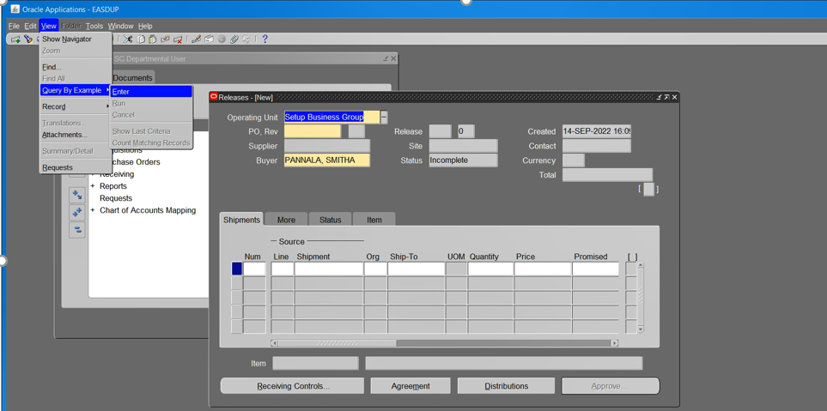Click the Paste clipboard toolbar icon
This screenshot has width=827, height=411.
click(152, 39)
